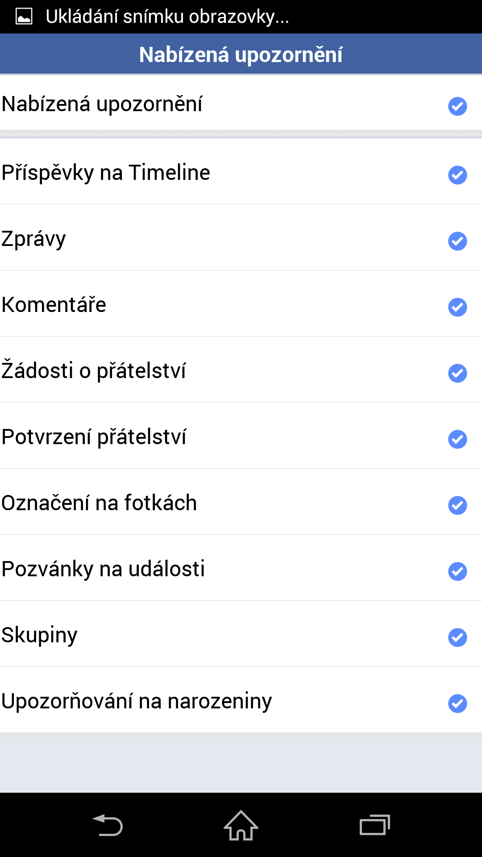Tap the screenshot saving notification icon

pos(24,17)
